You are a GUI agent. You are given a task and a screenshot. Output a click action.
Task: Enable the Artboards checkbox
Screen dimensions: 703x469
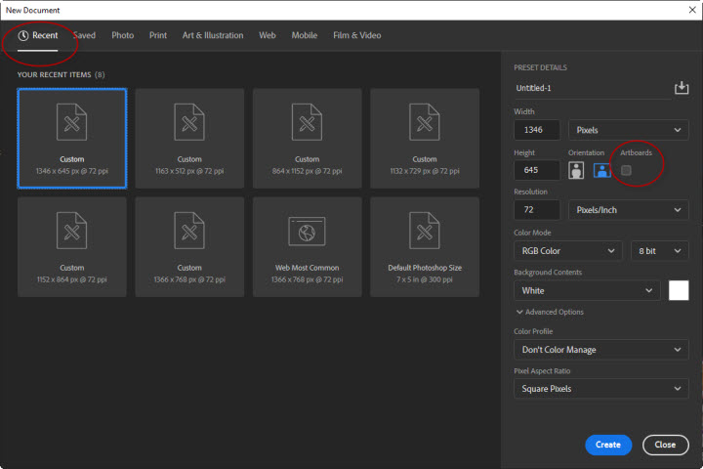click(x=626, y=171)
